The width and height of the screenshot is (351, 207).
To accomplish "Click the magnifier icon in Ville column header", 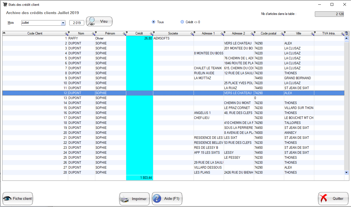I will point(312,34).
